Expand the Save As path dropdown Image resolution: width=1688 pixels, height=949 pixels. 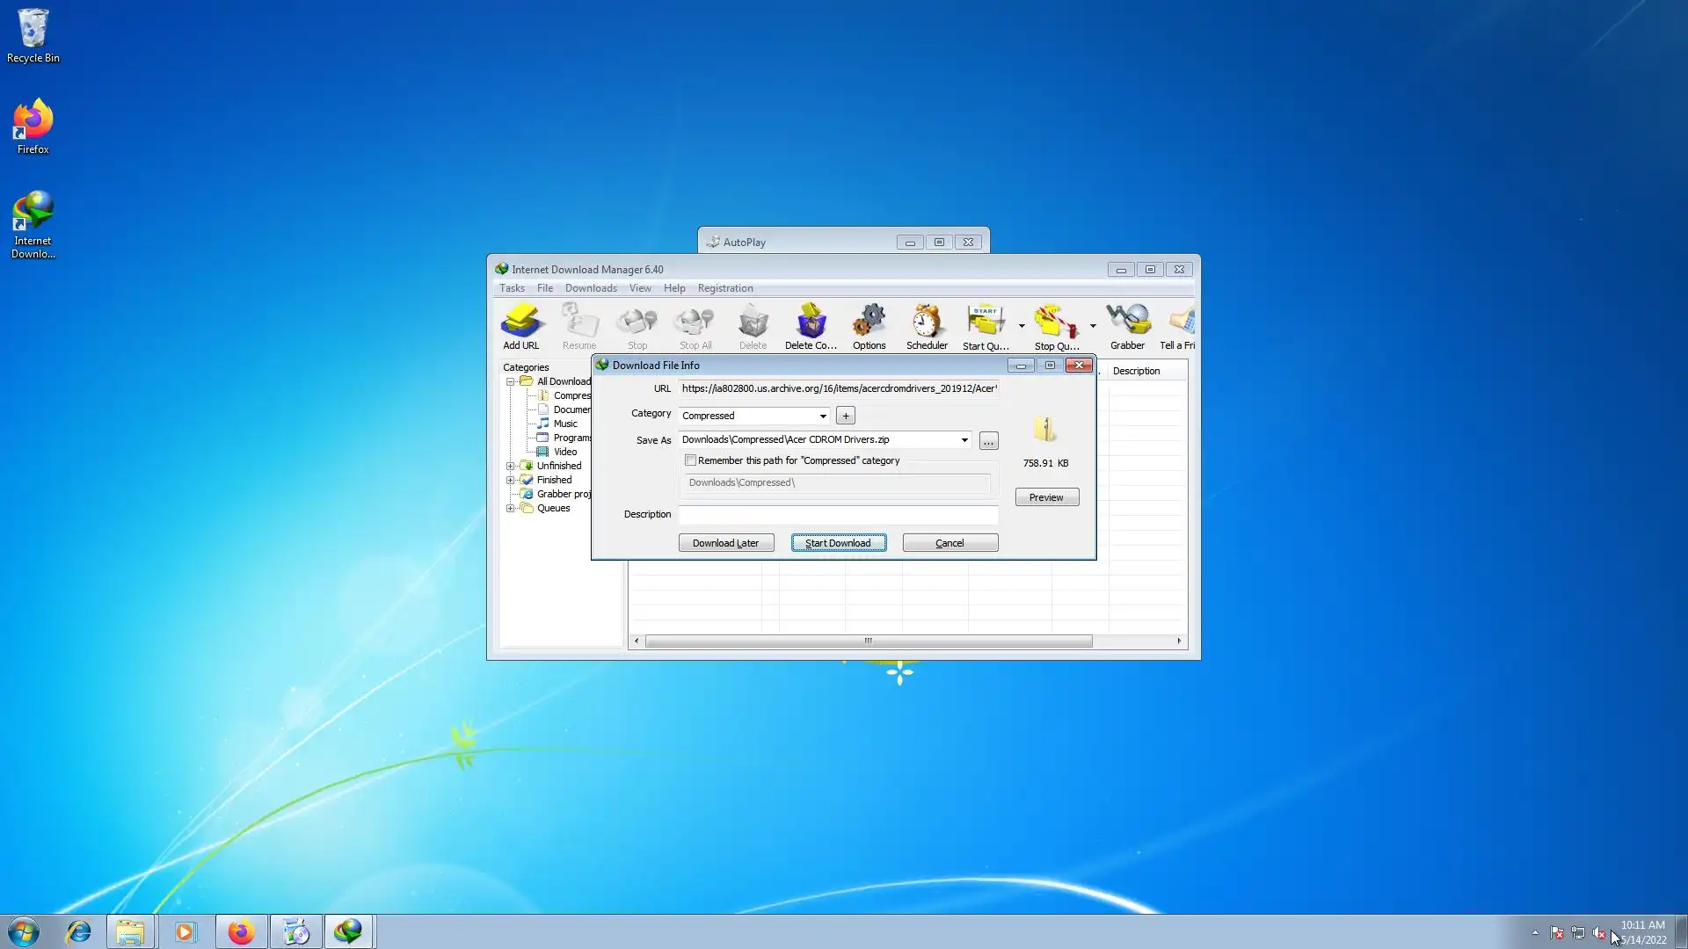tap(964, 440)
